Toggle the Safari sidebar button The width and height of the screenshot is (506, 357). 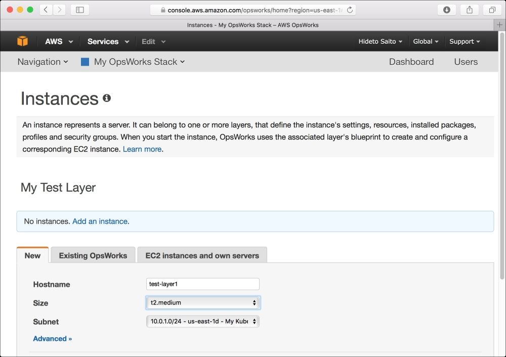[x=80, y=10]
